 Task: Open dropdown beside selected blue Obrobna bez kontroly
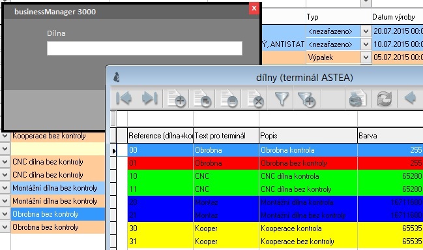pyautogui.click(x=5, y=214)
